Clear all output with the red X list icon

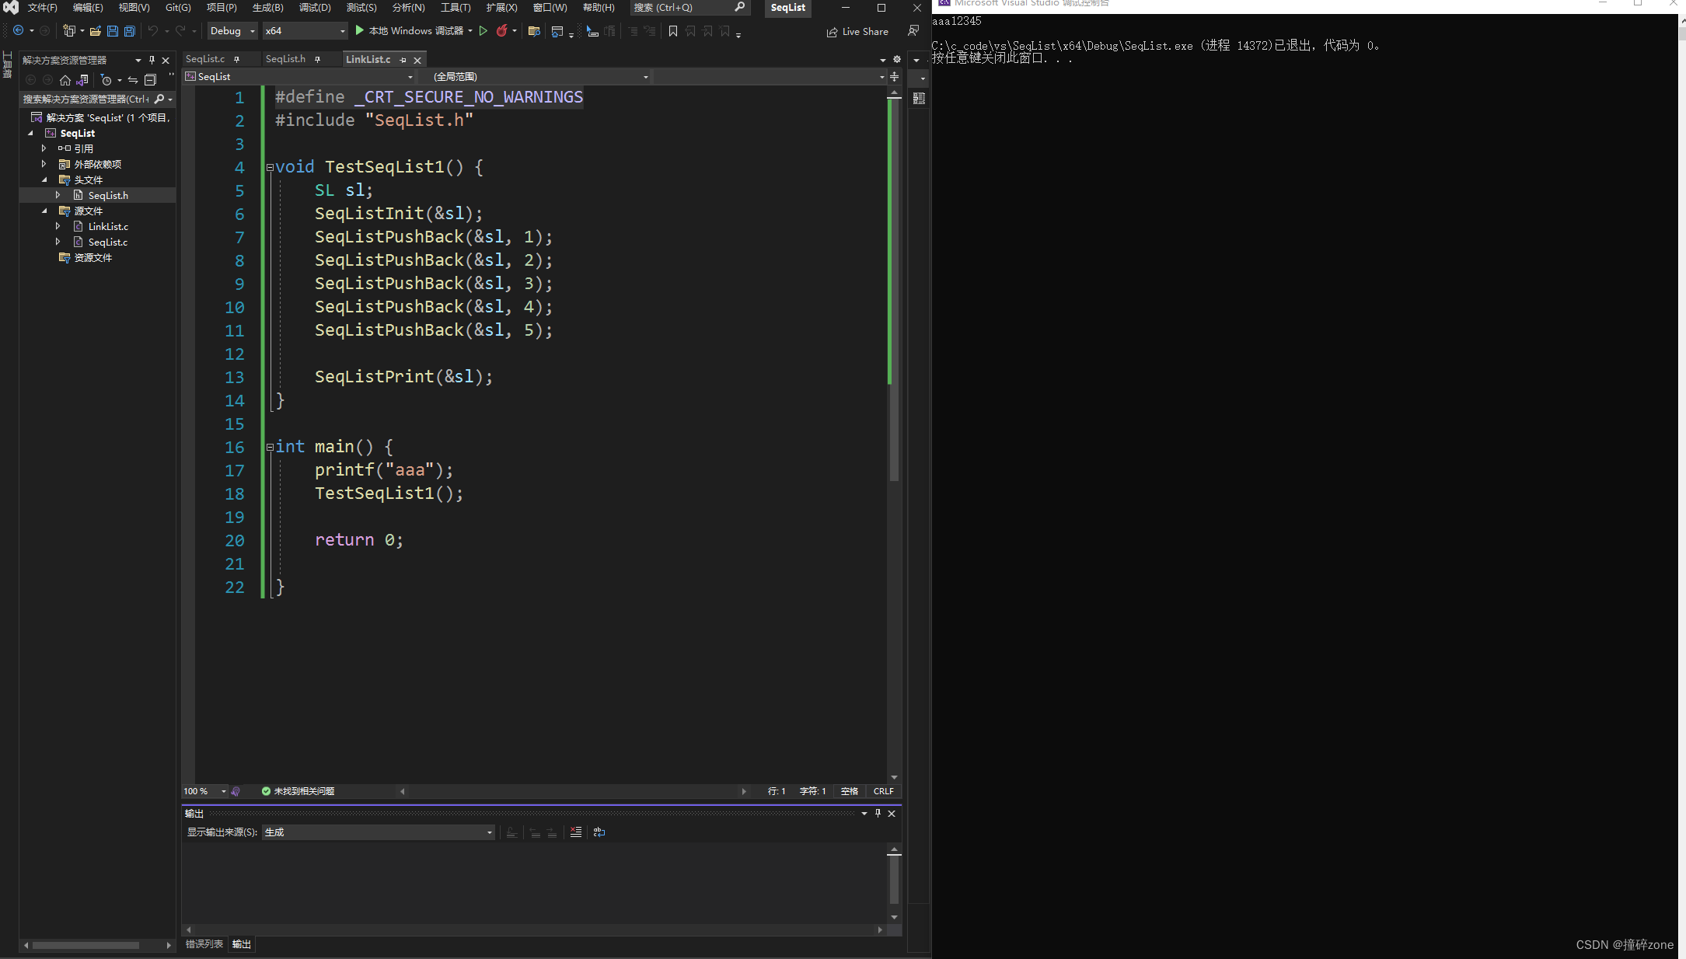[576, 832]
